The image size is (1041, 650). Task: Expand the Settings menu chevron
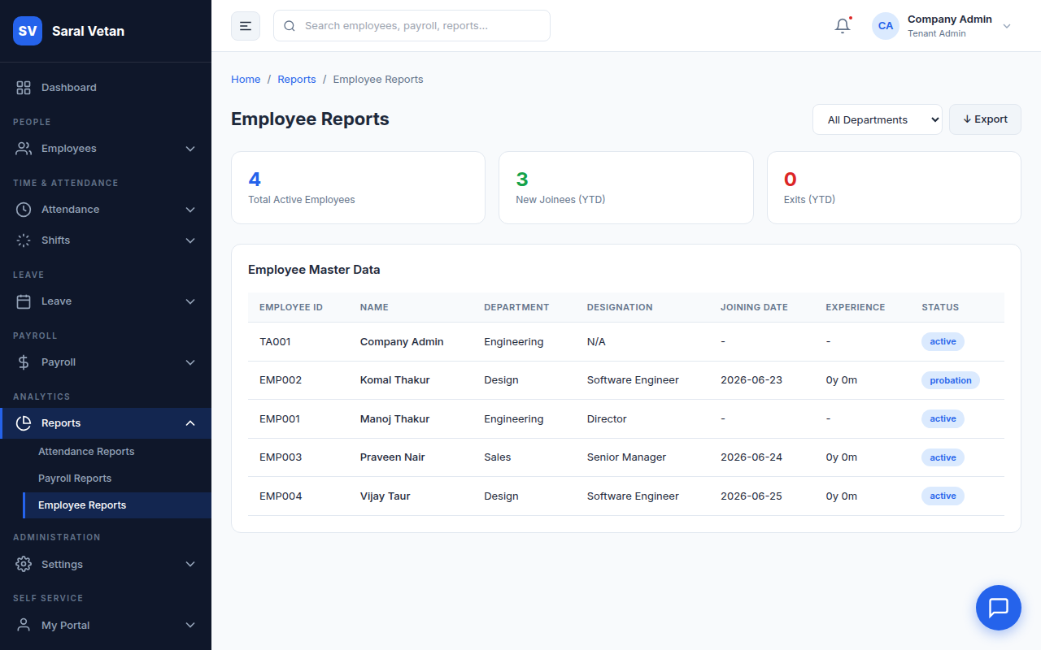[190, 564]
